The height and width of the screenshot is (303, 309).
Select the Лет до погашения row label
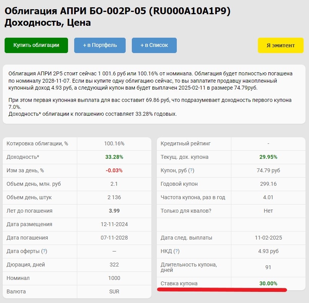tap(29, 211)
